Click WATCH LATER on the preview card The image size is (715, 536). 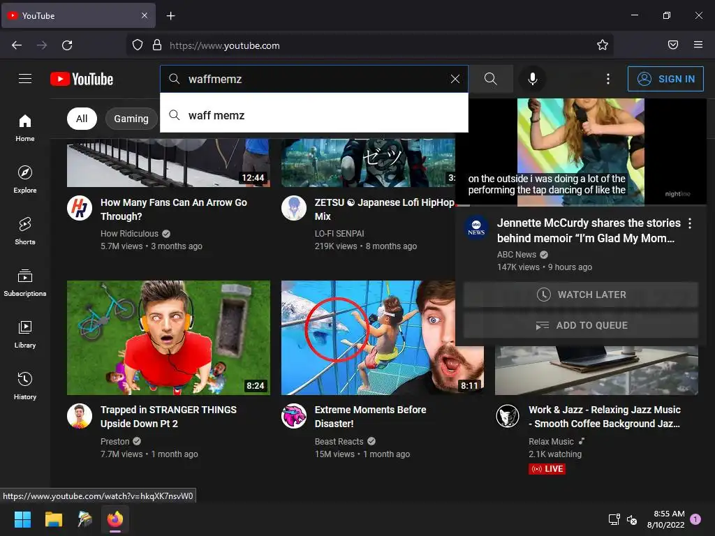pos(581,295)
